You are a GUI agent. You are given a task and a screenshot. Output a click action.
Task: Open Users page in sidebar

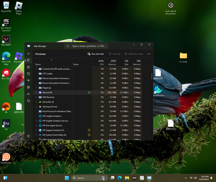[29, 87]
